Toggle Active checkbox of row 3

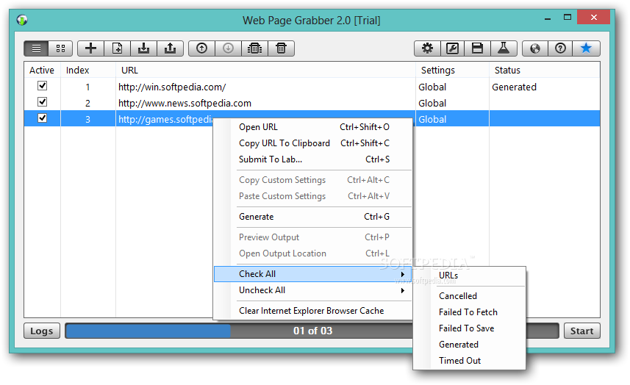(42, 118)
